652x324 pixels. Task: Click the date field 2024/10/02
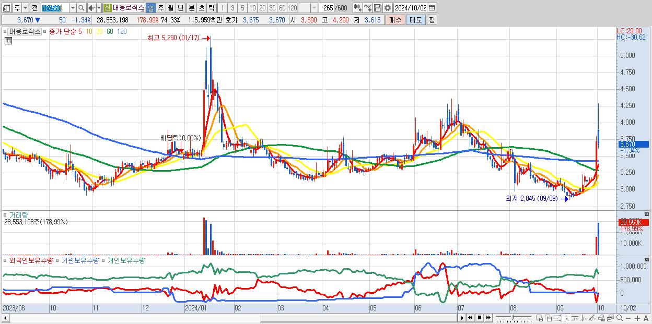pos(411,8)
